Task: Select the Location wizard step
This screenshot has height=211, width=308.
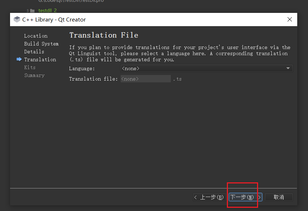Action: coord(36,36)
